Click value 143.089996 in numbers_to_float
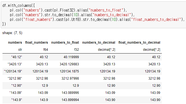 click(70, 93)
